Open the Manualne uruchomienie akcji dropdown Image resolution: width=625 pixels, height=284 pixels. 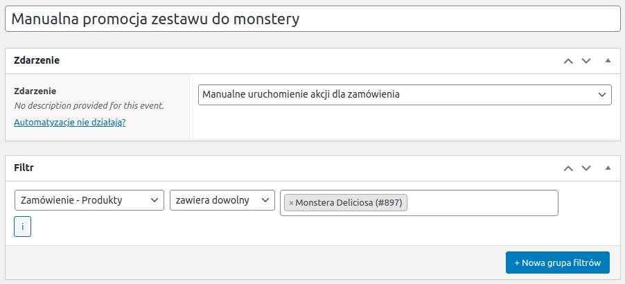point(405,95)
